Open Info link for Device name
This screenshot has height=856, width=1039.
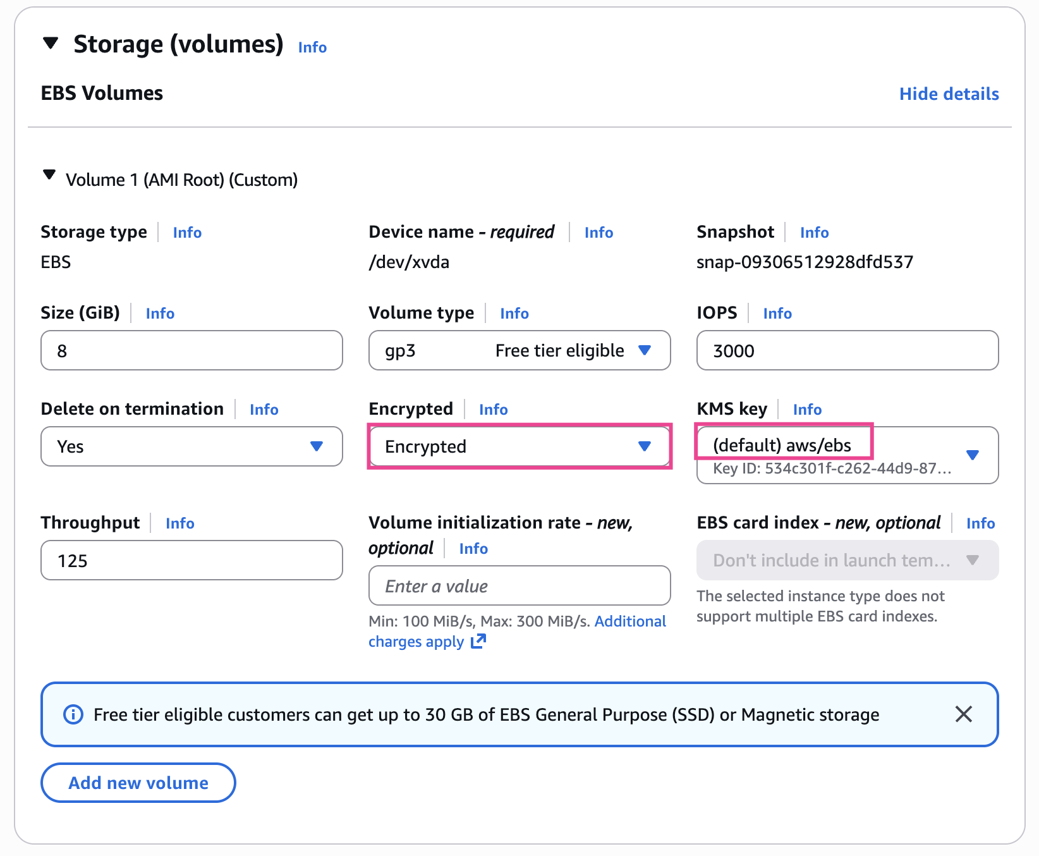pos(598,233)
